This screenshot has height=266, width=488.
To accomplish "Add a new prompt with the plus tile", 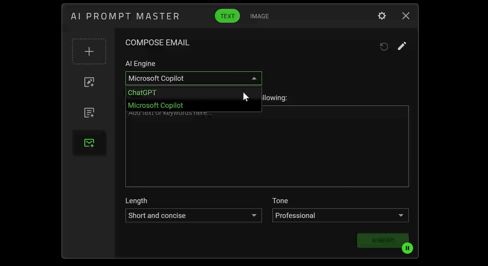I will tap(89, 51).
